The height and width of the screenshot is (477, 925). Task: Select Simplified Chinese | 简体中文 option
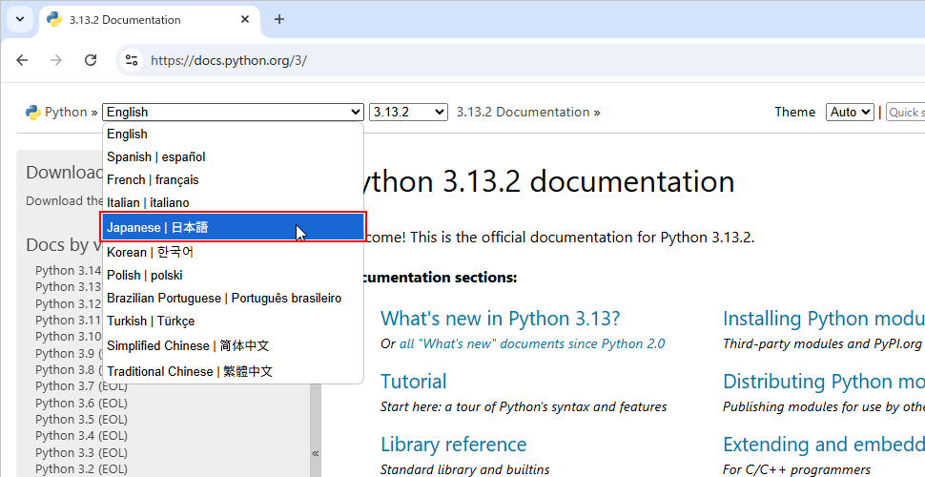pos(233,345)
